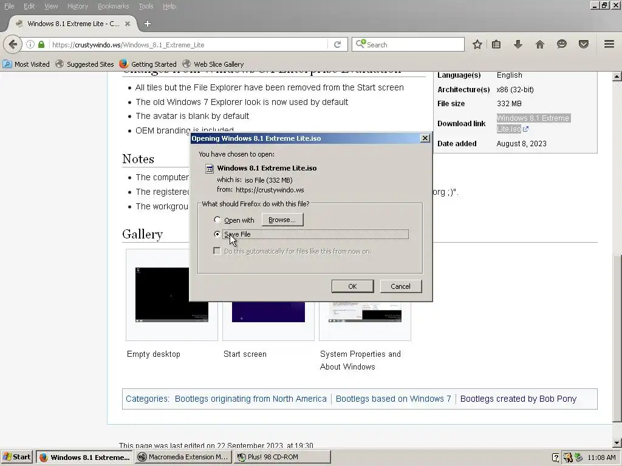
Task: Click the Start button
Action: (x=16, y=457)
